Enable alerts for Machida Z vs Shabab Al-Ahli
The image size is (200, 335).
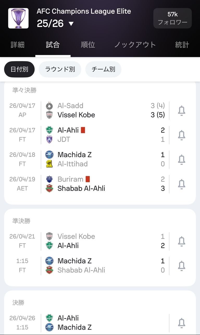click(182, 266)
